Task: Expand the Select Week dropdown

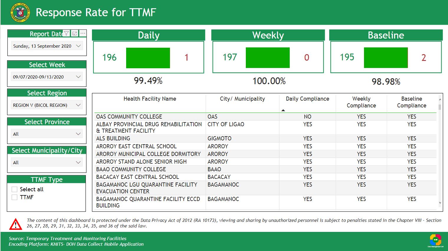Action: pyautogui.click(x=47, y=77)
